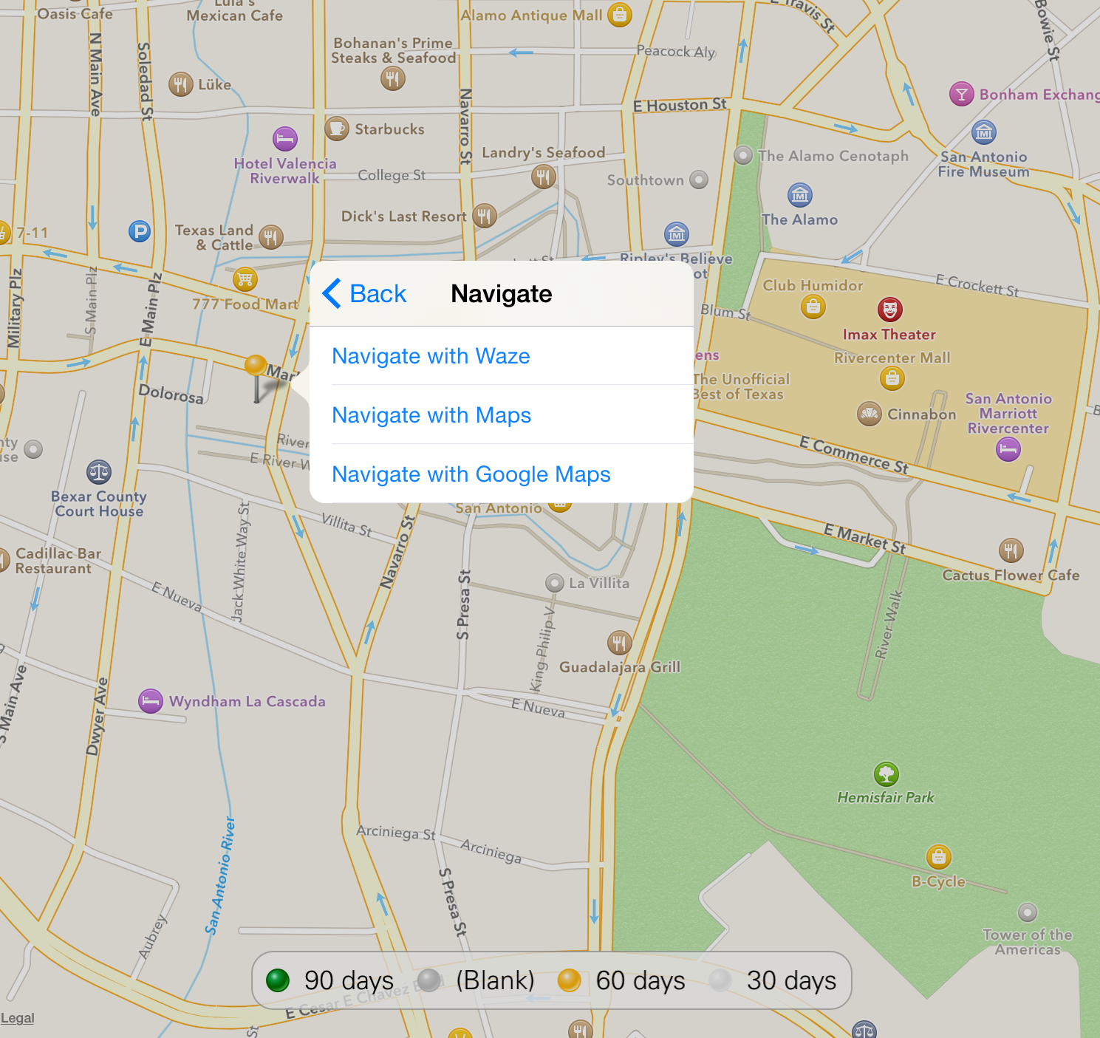Tap the B-Cycle shopping icon

coord(939,857)
